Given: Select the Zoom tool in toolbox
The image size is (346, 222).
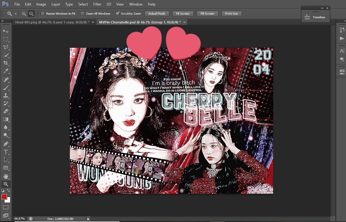Looking at the screenshot, I should pyautogui.click(x=6, y=184).
